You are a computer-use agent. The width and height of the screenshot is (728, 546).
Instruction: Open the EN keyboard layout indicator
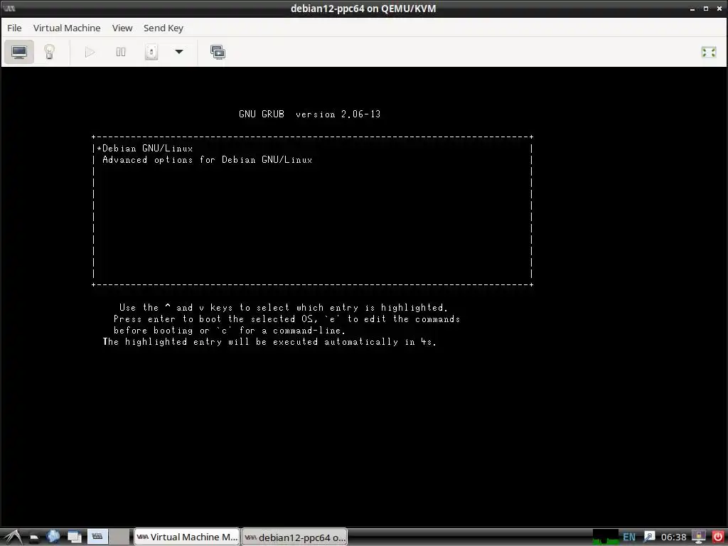click(629, 537)
